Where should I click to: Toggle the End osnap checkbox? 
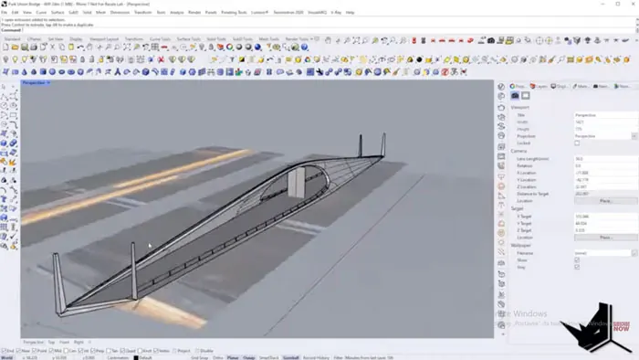click(x=4, y=351)
